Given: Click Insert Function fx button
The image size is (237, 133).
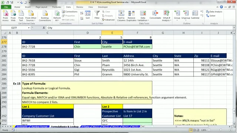Looking at the screenshot, I should pos(44,28).
